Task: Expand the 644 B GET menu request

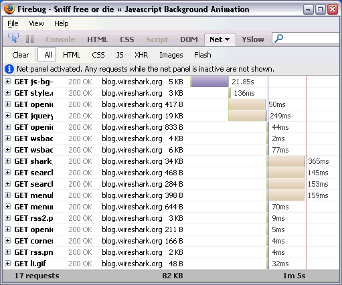Action: click(7, 207)
